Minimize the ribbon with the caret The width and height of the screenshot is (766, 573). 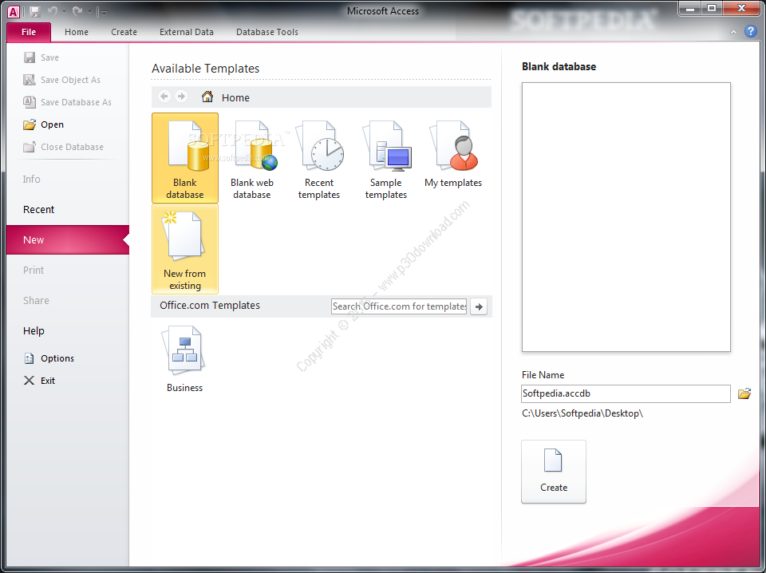pos(733,32)
